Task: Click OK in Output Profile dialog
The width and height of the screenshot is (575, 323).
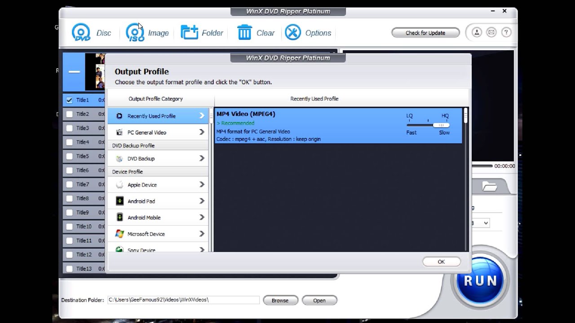Action: [x=441, y=262]
